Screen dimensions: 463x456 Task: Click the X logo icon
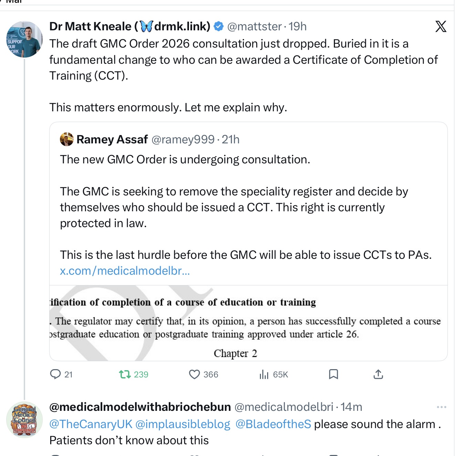(441, 27)
